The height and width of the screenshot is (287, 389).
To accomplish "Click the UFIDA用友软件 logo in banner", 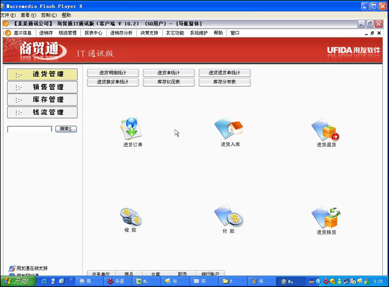I will [x=353, y=50].
